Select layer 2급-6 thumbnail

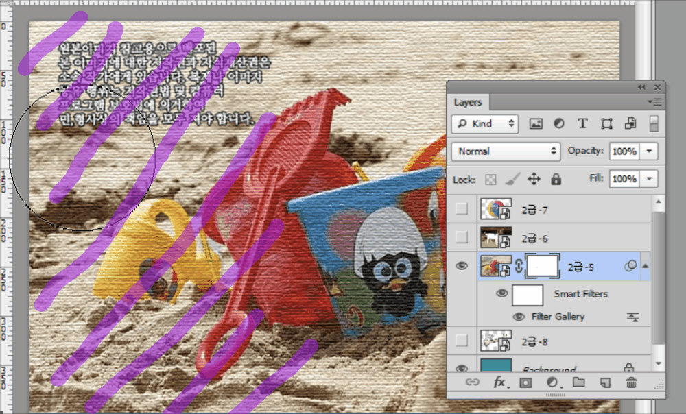pyautogui.click(x=496, y=237)
